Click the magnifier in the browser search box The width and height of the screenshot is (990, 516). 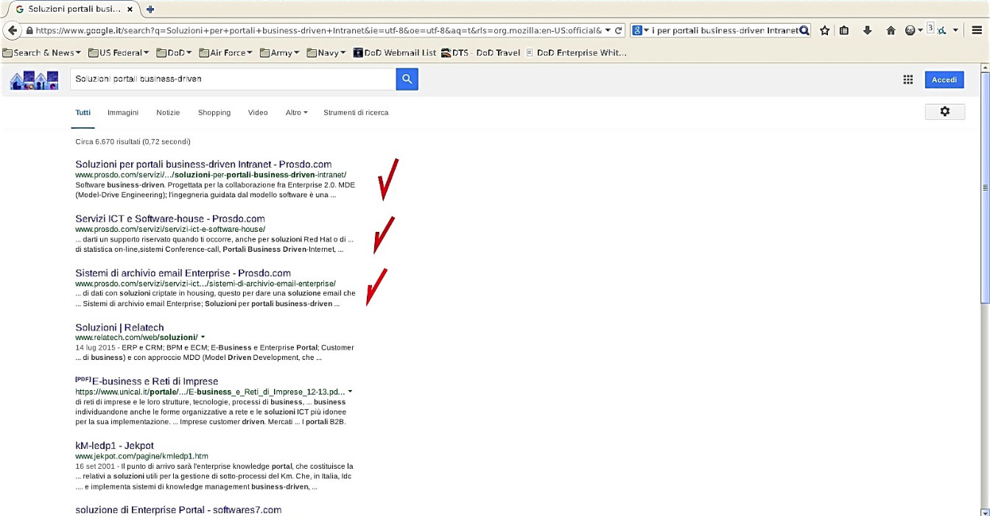pyautogui.click(x=804, y=30)
